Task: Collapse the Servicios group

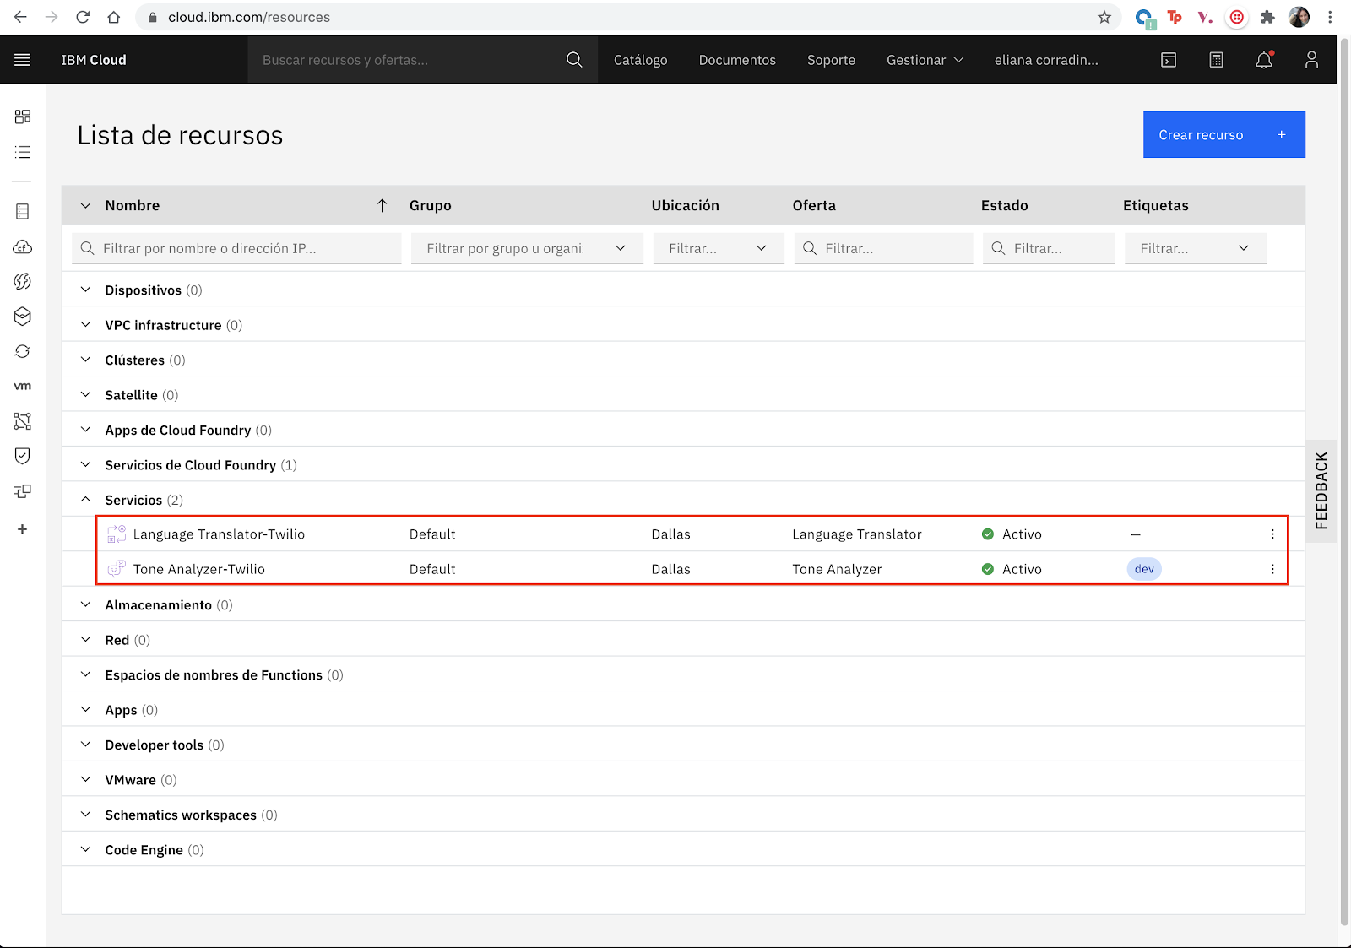Action: 85,500
